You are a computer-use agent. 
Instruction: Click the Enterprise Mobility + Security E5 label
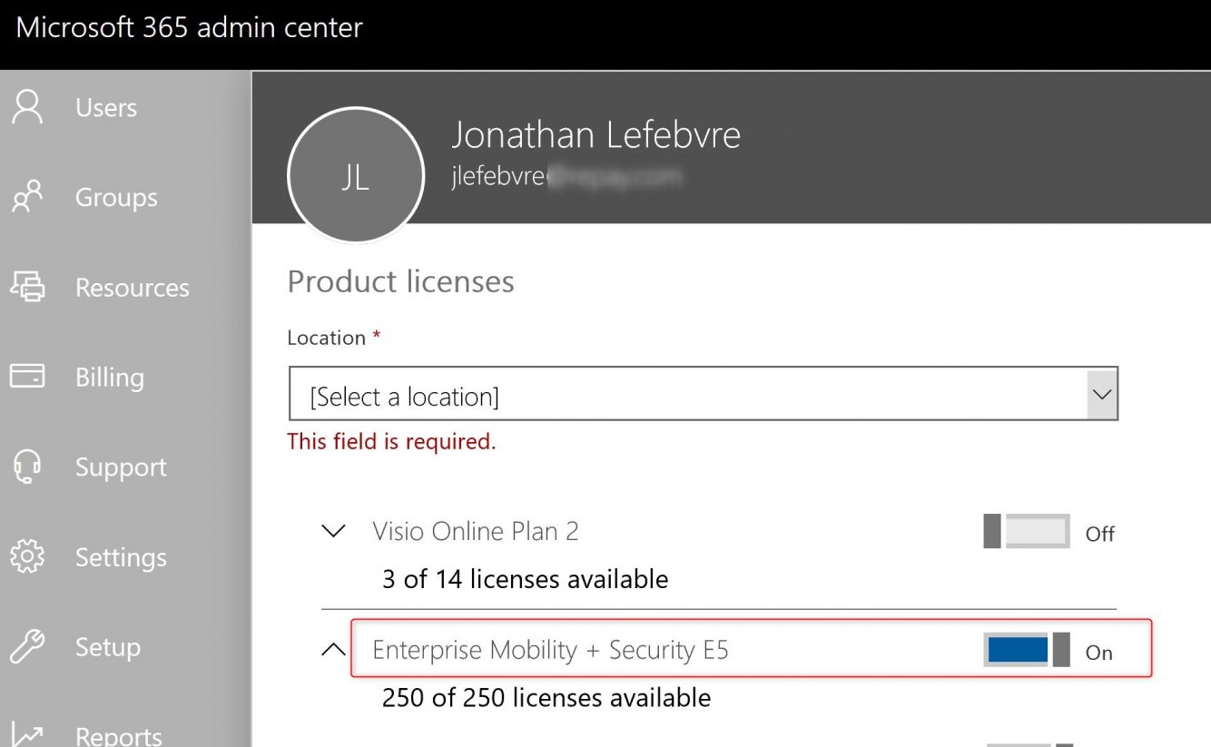click(550, 650)
